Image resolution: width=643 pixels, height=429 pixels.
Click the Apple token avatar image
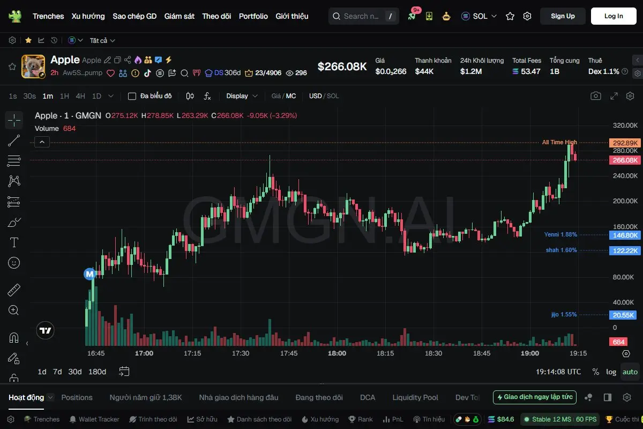click(x=33, y=66)
